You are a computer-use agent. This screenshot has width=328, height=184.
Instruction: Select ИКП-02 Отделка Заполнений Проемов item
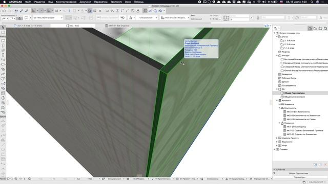[x=305, y=131]
